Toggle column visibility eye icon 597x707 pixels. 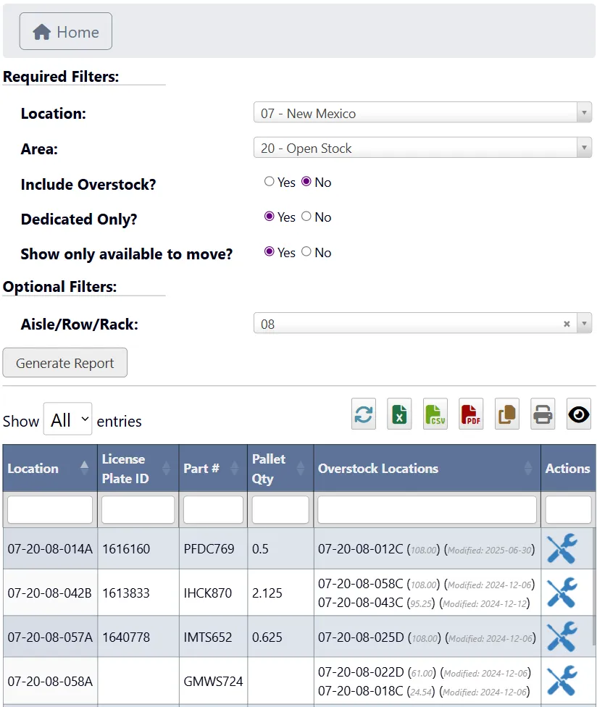pyautogui.click(x=578, y=414)
